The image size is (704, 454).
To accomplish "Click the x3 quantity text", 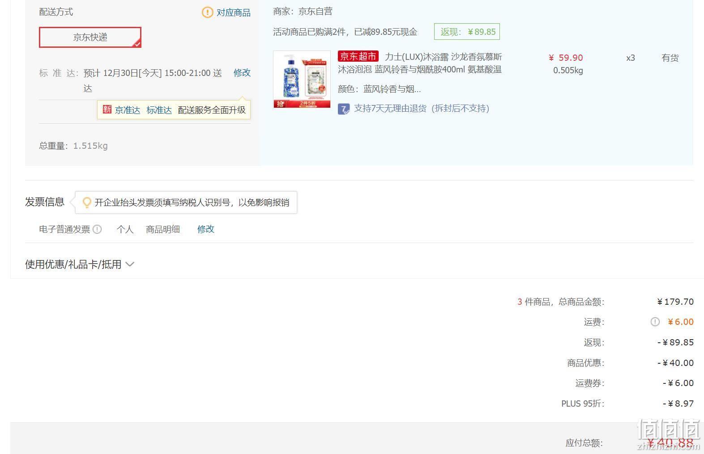I will (x=631, y=58).
